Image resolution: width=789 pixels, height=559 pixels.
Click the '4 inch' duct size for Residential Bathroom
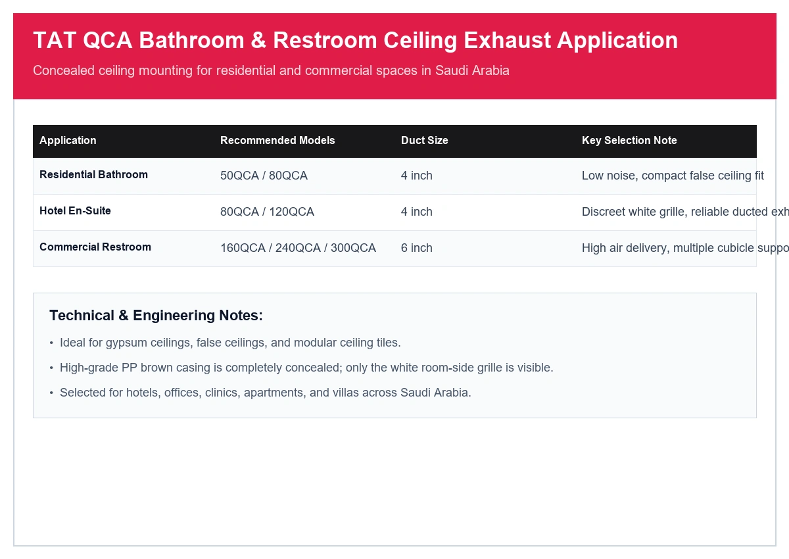tap(417, 176)
